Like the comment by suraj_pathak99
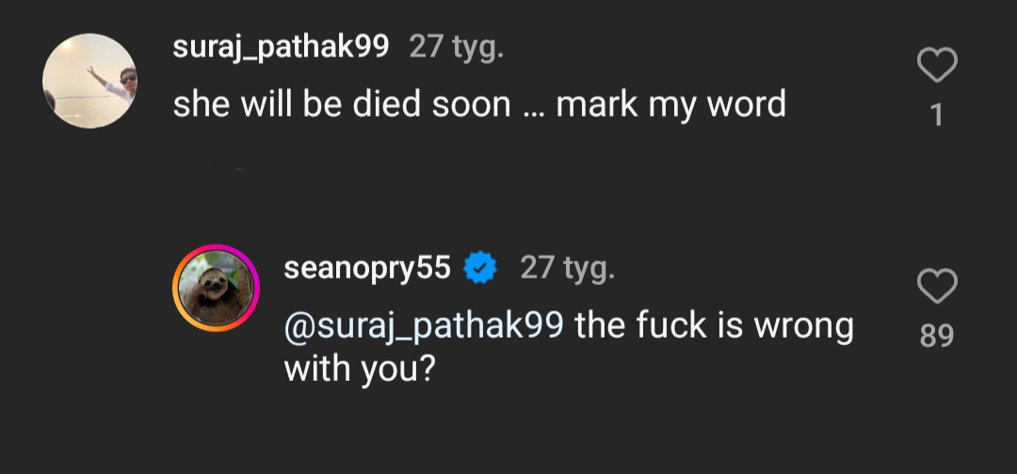Viewport: 1017px width, 474px height. coord(936,65)
